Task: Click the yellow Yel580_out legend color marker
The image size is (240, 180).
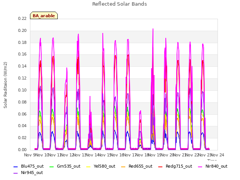Action: (88, 167)
